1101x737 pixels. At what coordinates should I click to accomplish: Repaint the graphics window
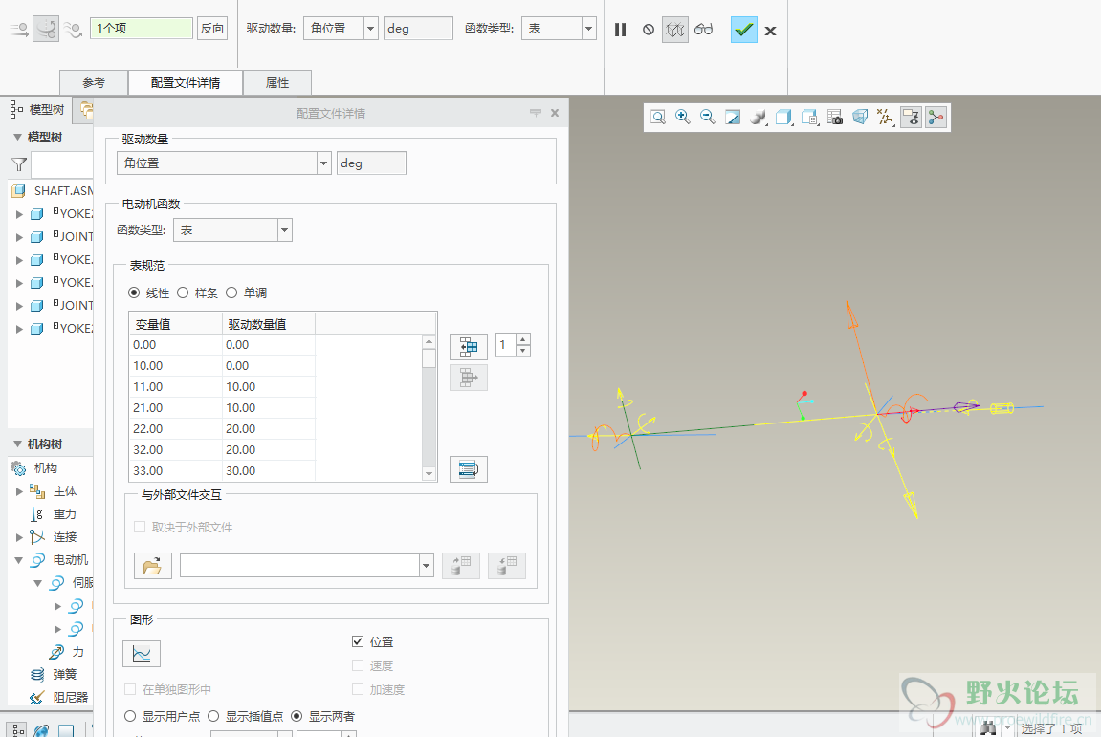click(x=733, y=118)
